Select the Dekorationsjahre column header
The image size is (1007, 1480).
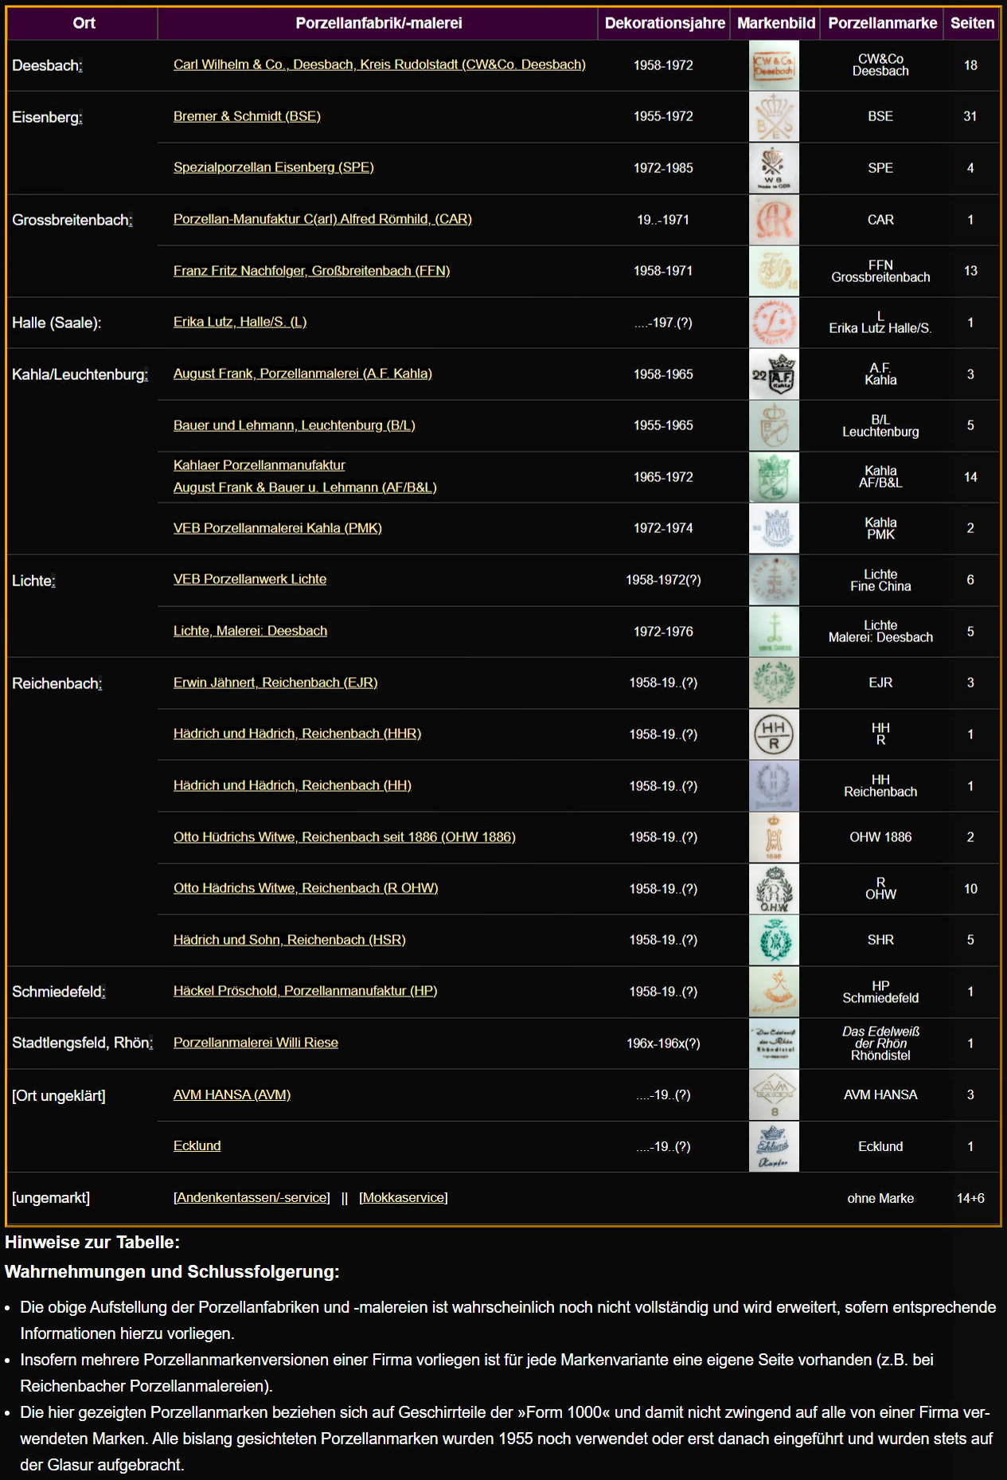[x=665, y=23]
